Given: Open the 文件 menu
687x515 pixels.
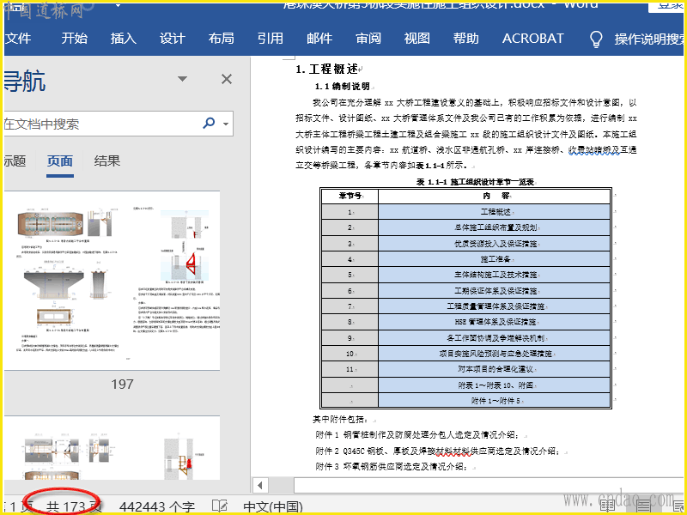Looking at the screenshot, I should (17, 39).
